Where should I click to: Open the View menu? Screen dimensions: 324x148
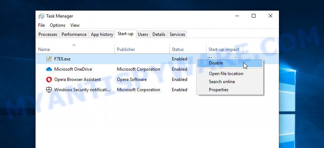pos(75,25)
